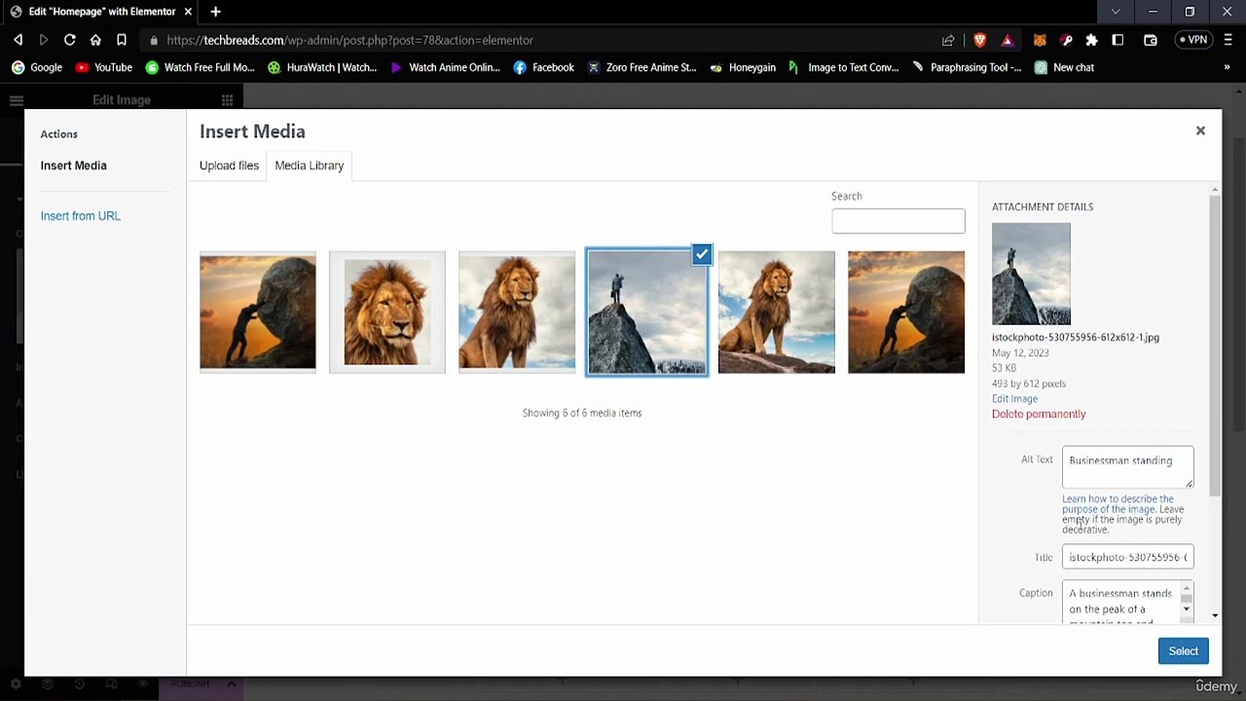Open Zoro Free Anime bookmark
Image resolution: width=1246 pixels, height=701 pixels.
click(x=641, y=67)
